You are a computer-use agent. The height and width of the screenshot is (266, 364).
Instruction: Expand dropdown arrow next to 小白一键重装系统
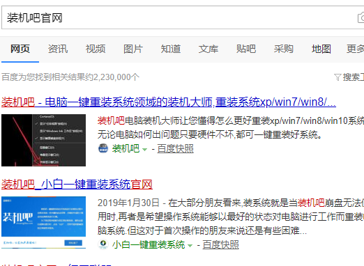tap(190, 246)
